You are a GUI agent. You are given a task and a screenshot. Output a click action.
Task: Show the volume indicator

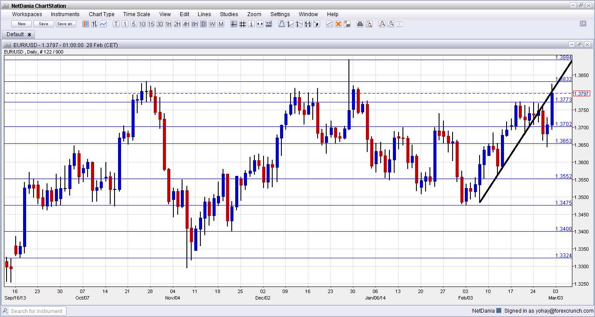click(269, 24)
